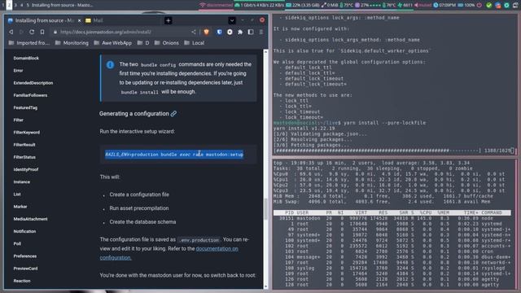Go back using the browser back arrow
Image resolution: width=521 pixels, height=293 pixels.
tap(11, 32)
